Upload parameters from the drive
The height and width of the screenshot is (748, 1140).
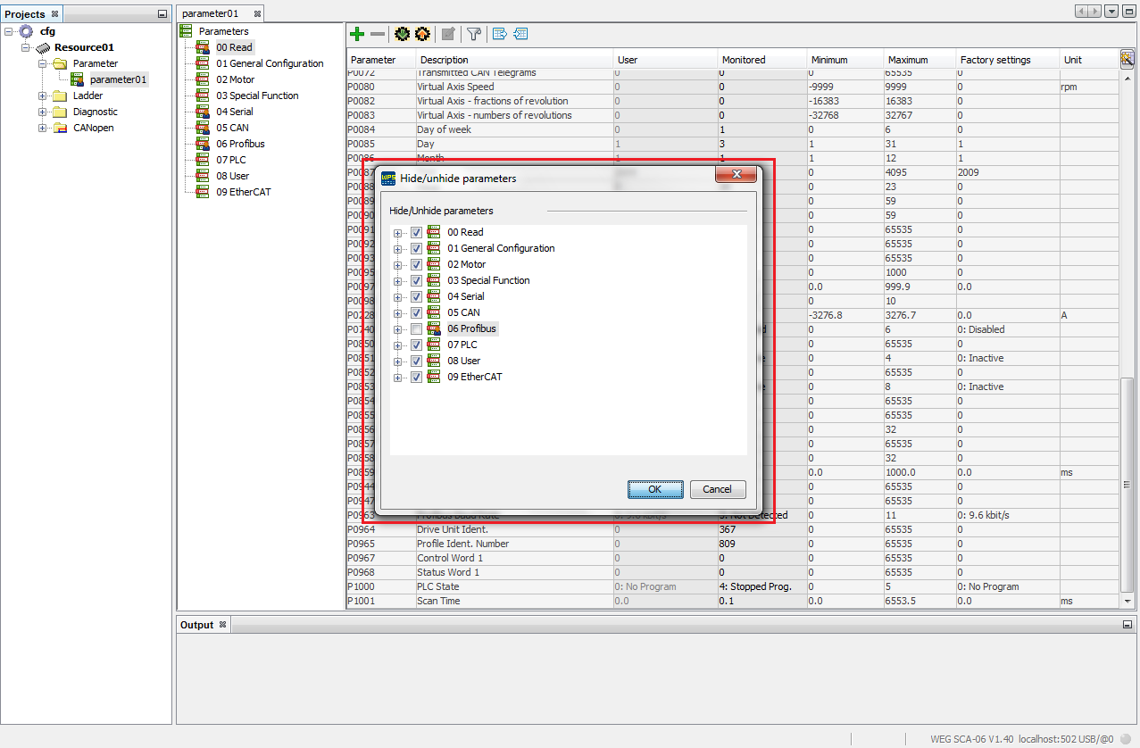pos(422,34)
